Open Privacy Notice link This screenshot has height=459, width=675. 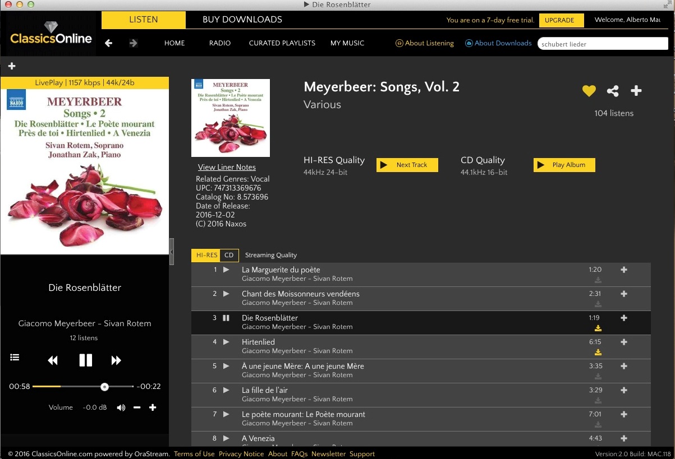coord(241,454)
